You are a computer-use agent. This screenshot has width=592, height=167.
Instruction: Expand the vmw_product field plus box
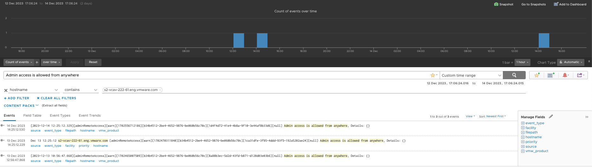tap(523, 151)
